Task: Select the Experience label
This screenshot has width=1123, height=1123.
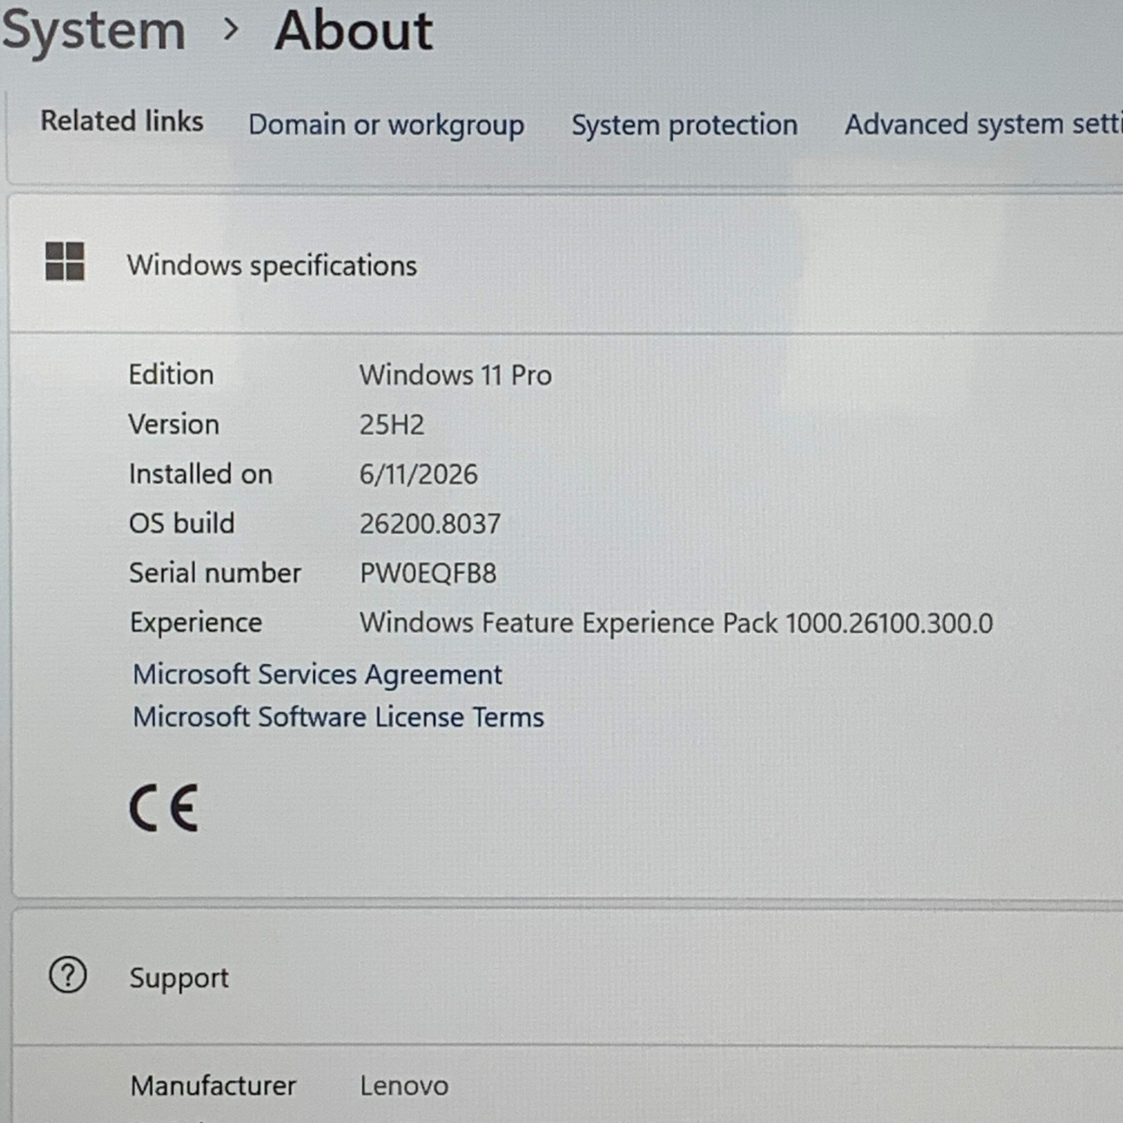Action: pos(196,623)
